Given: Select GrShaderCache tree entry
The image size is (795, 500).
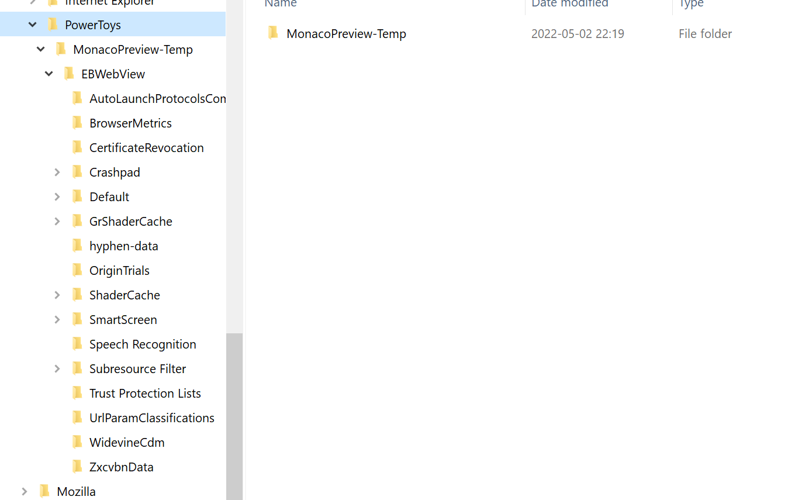Looking at the screenshot, I should pyautogui.click(x=131, y=222).
